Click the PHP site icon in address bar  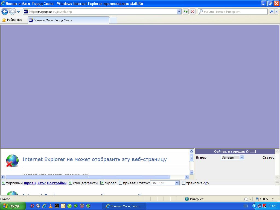click(26, 11)
